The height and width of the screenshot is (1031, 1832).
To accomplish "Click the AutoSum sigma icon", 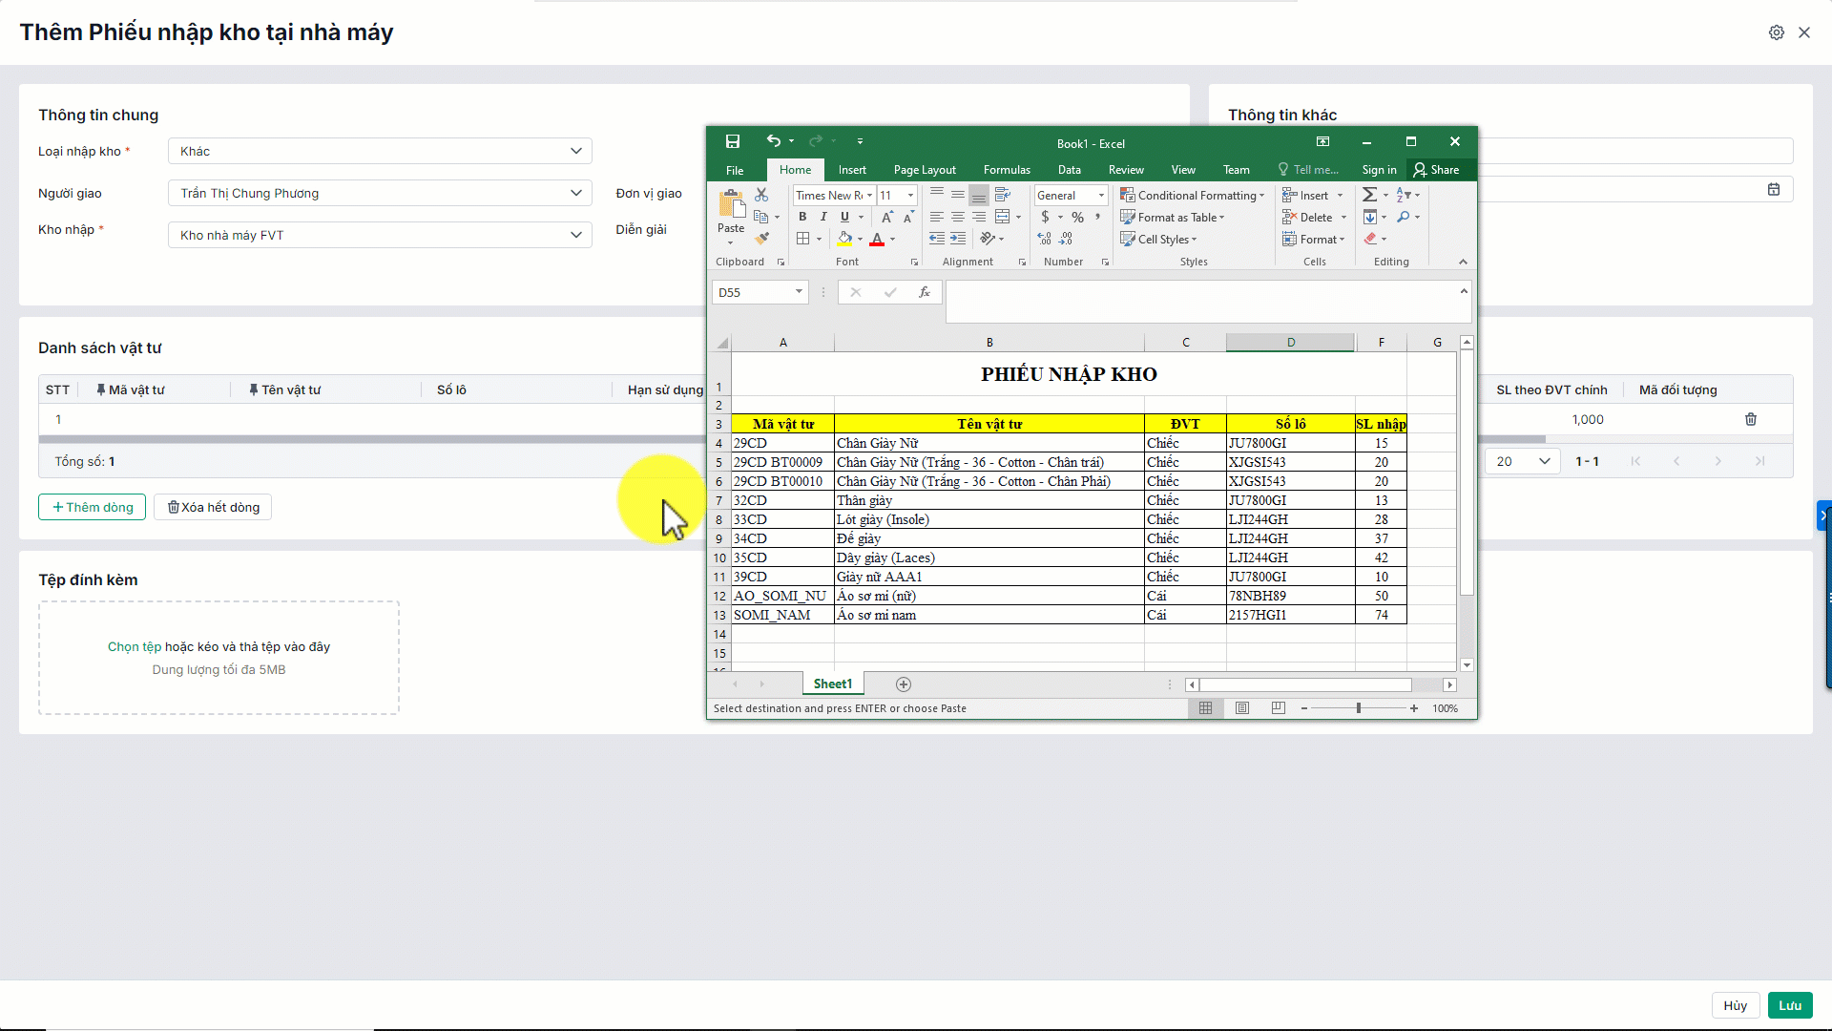I will click(x=1369, y=195).
